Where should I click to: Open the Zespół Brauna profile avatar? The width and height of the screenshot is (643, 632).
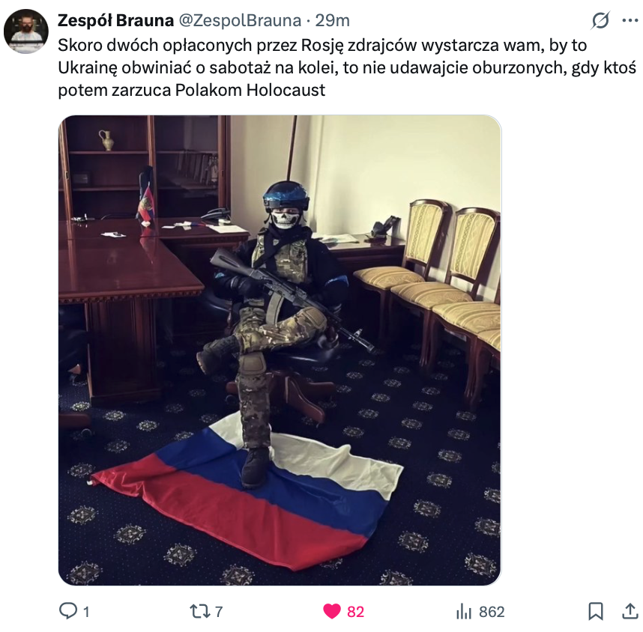click(x=26, y=31)
